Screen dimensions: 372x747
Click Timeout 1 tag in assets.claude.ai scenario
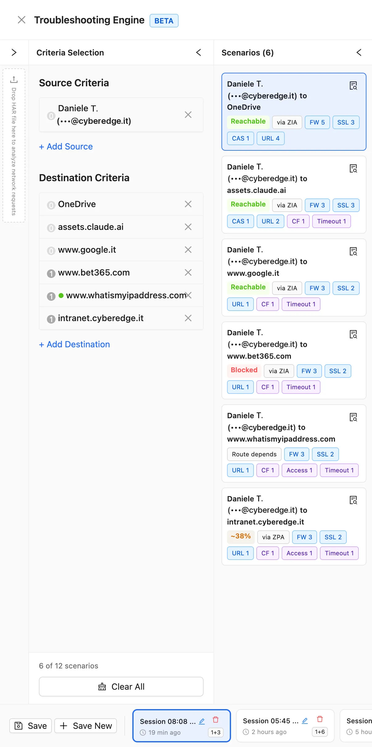click(332, 221)
